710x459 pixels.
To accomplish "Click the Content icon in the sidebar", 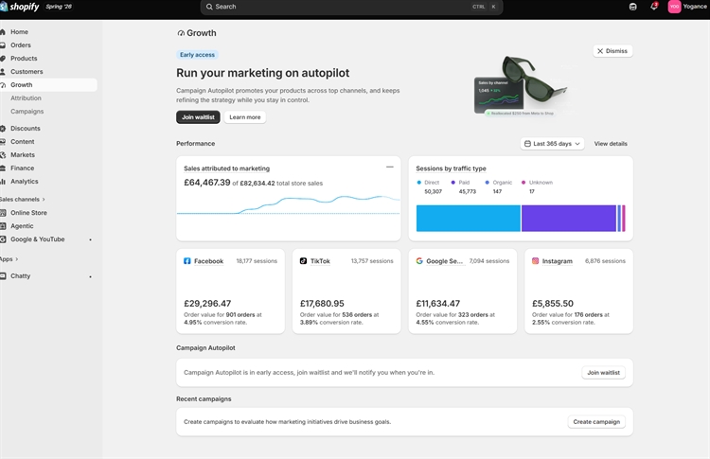I will click(3, 141).
